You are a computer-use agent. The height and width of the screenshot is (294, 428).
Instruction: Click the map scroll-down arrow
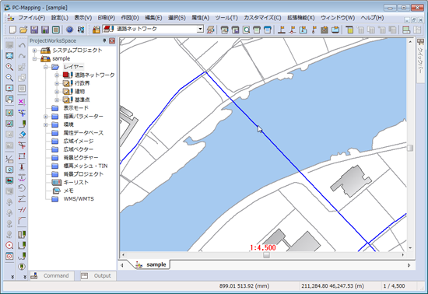pos(410,248)
